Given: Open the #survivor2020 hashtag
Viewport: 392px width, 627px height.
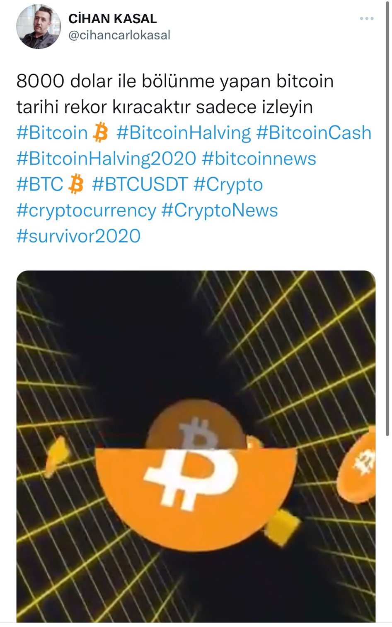Looking at the screenshot, I should (x=79, y=236).
